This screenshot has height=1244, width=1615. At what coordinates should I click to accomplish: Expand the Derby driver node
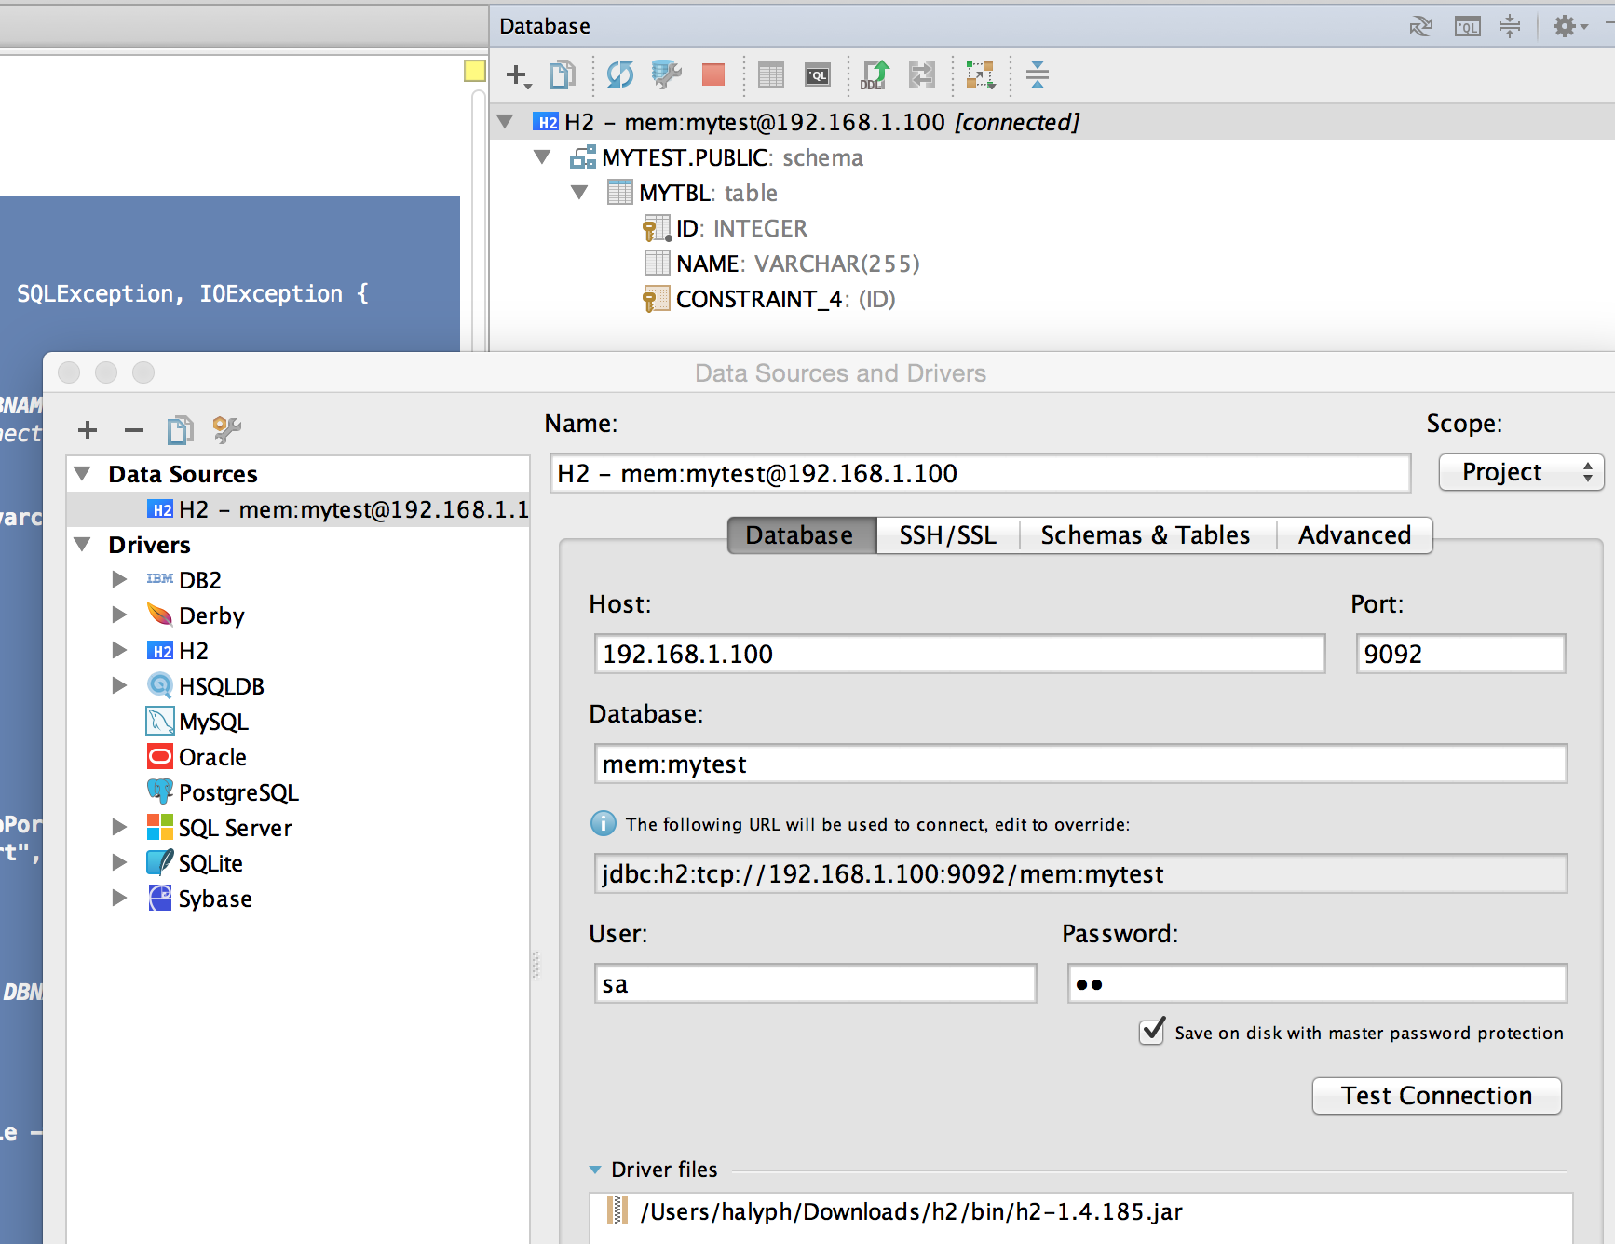pos(119,615)
